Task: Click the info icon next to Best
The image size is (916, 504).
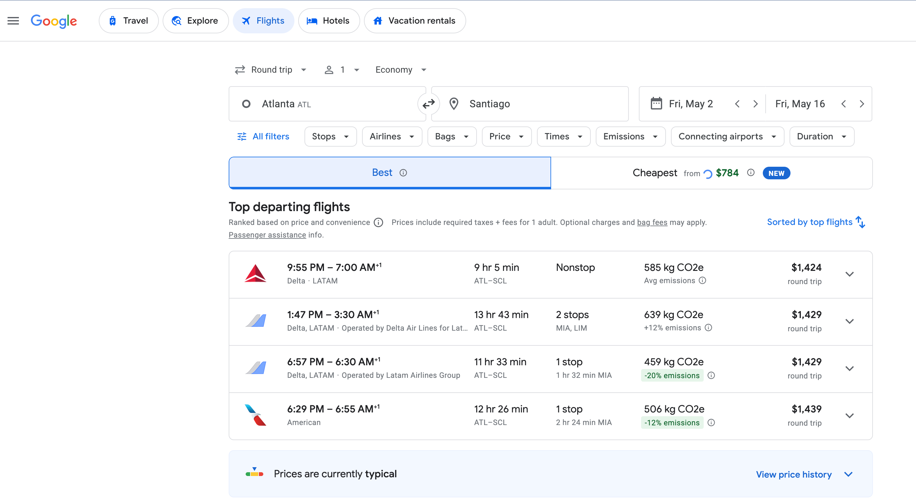Action: pos(403,173)
